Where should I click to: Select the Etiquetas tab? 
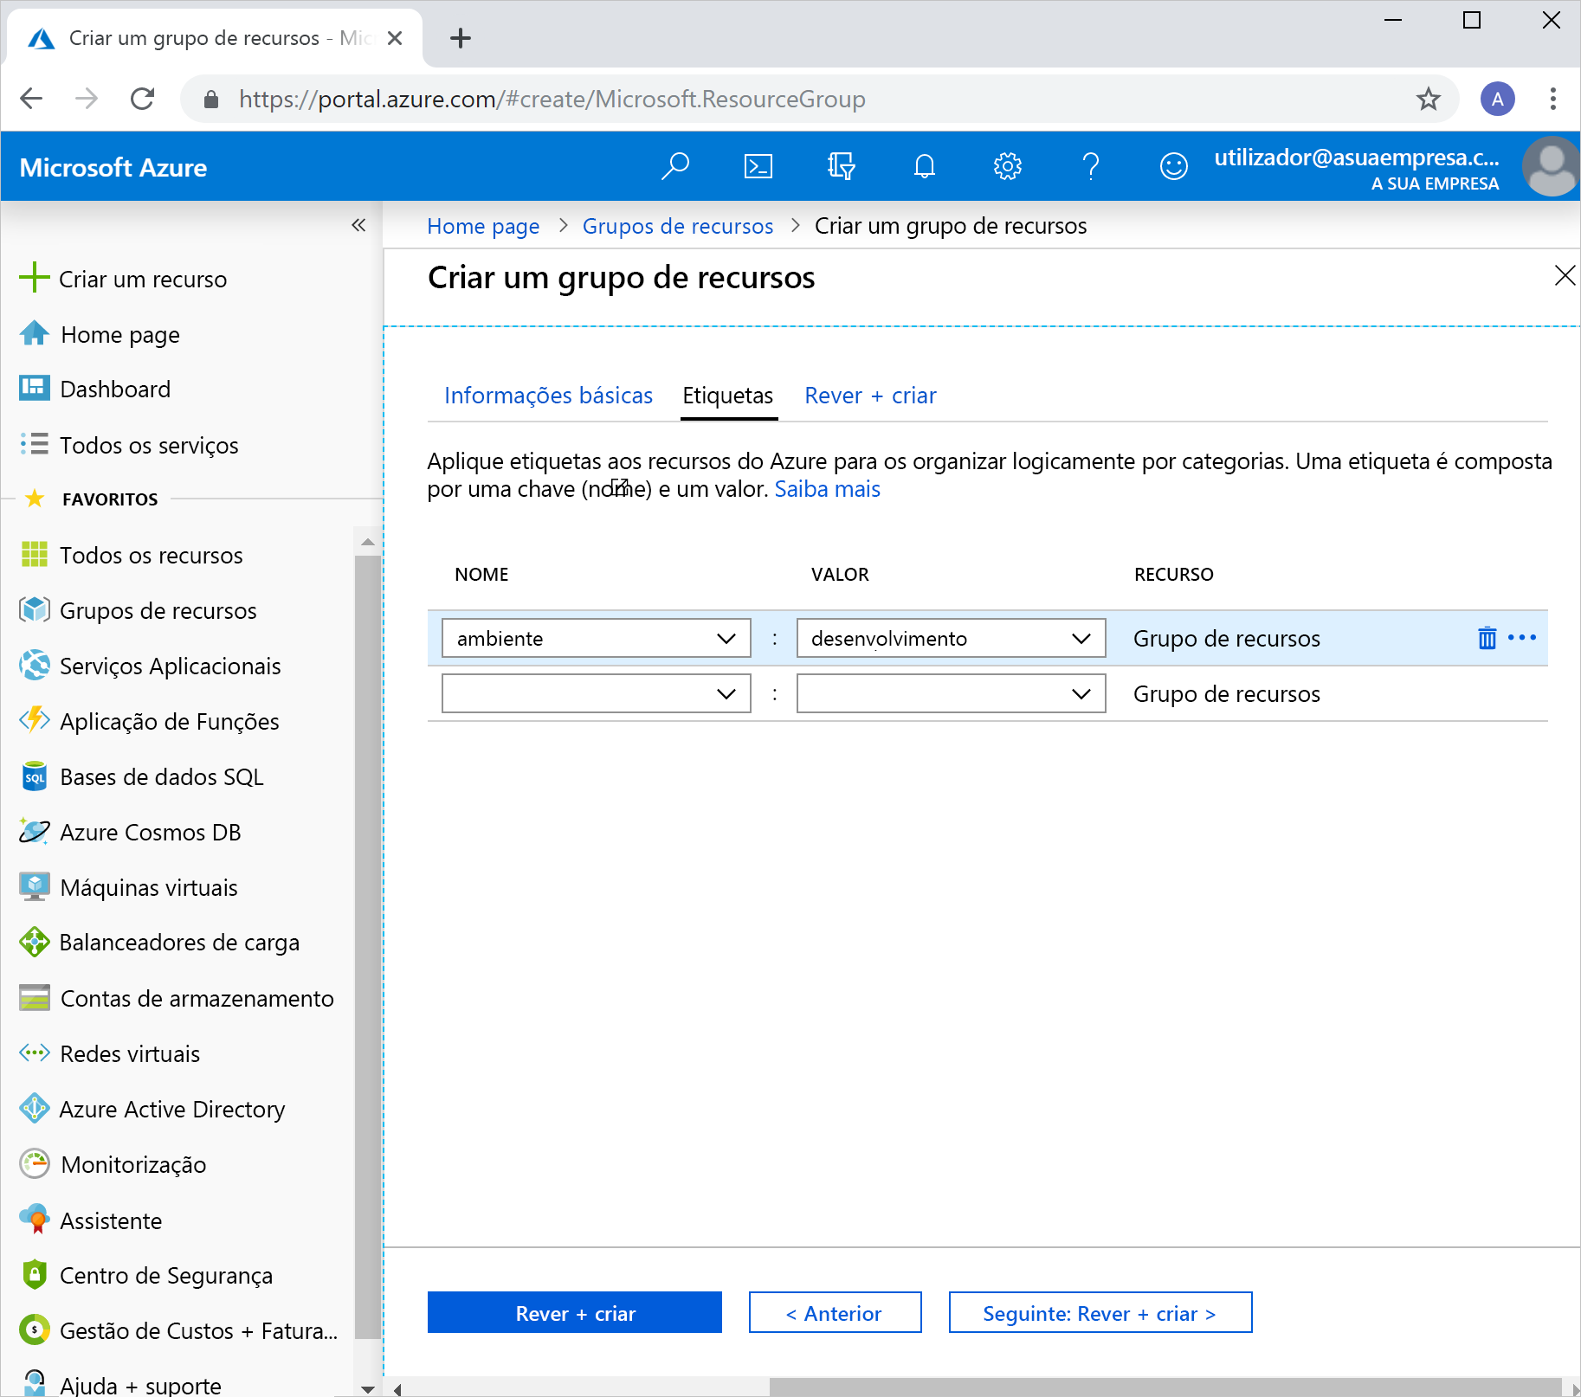tap(728, 396)
